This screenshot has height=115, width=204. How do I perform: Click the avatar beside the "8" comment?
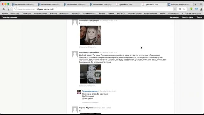(75, 22)
